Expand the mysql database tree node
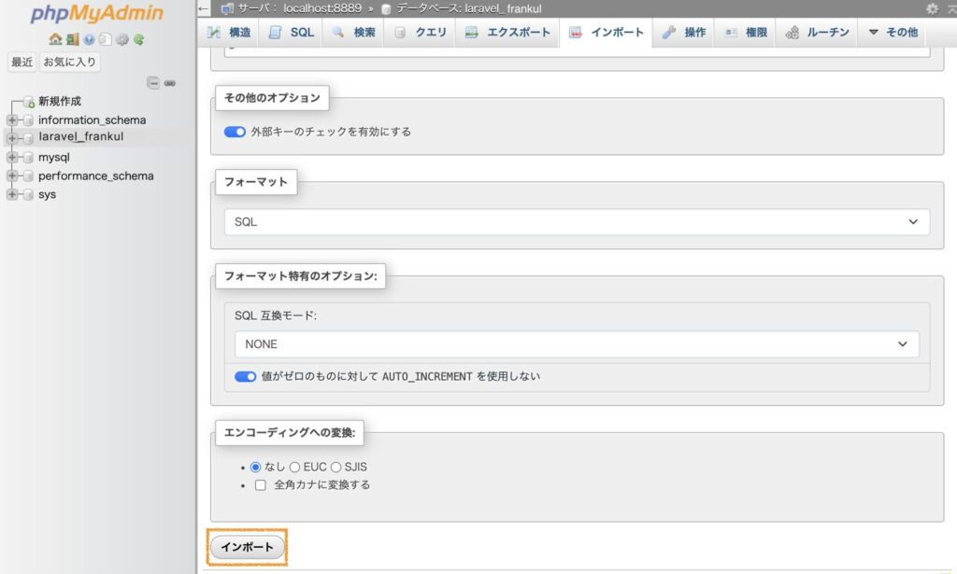957x574 pixels. pyautogui.click(x=12, y=158)
